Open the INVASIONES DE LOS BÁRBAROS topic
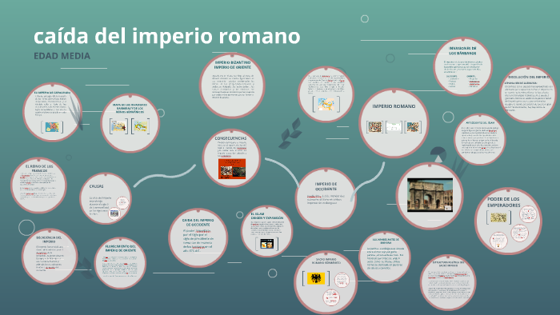This screenshot has width=560, height=315. point(463,66)
